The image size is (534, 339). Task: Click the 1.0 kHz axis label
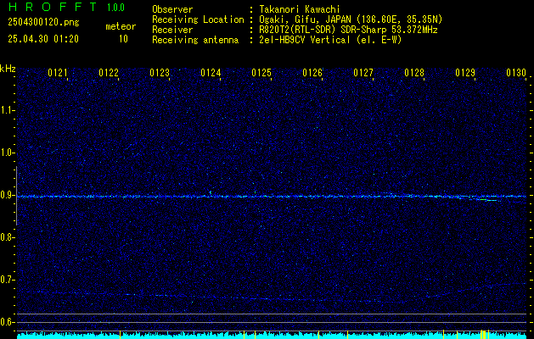7,153
